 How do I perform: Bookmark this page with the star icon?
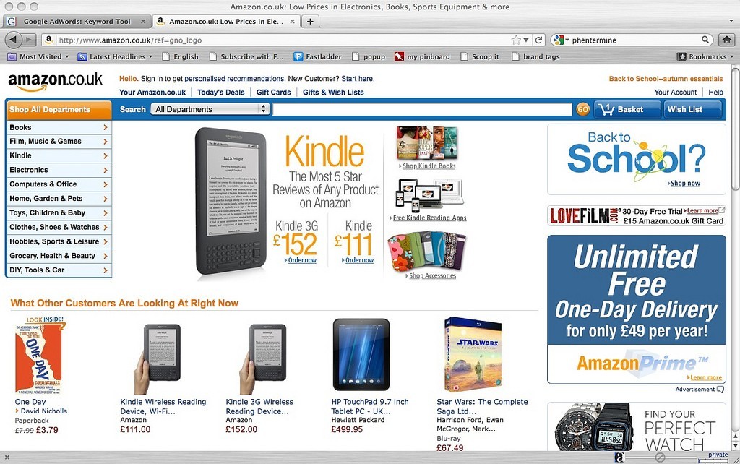[x=516, y=40]
